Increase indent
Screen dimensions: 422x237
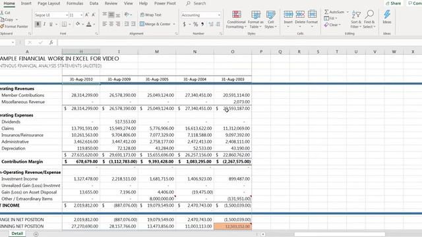tap(133, 24)
